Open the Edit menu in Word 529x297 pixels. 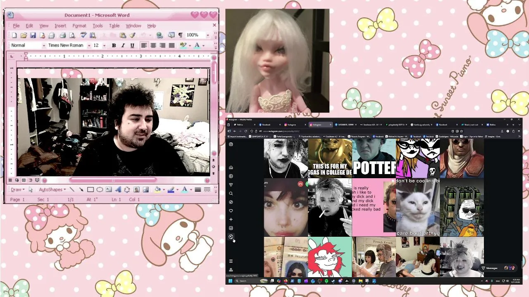coord(29,26)
